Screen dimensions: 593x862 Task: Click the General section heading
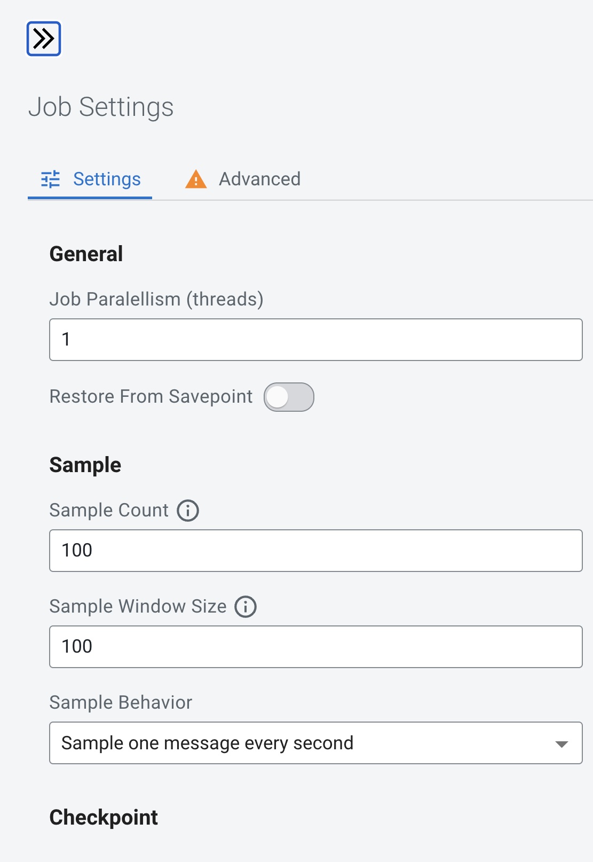point(86,254)
